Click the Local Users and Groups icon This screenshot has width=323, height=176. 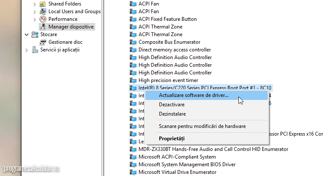coord(43,11)
